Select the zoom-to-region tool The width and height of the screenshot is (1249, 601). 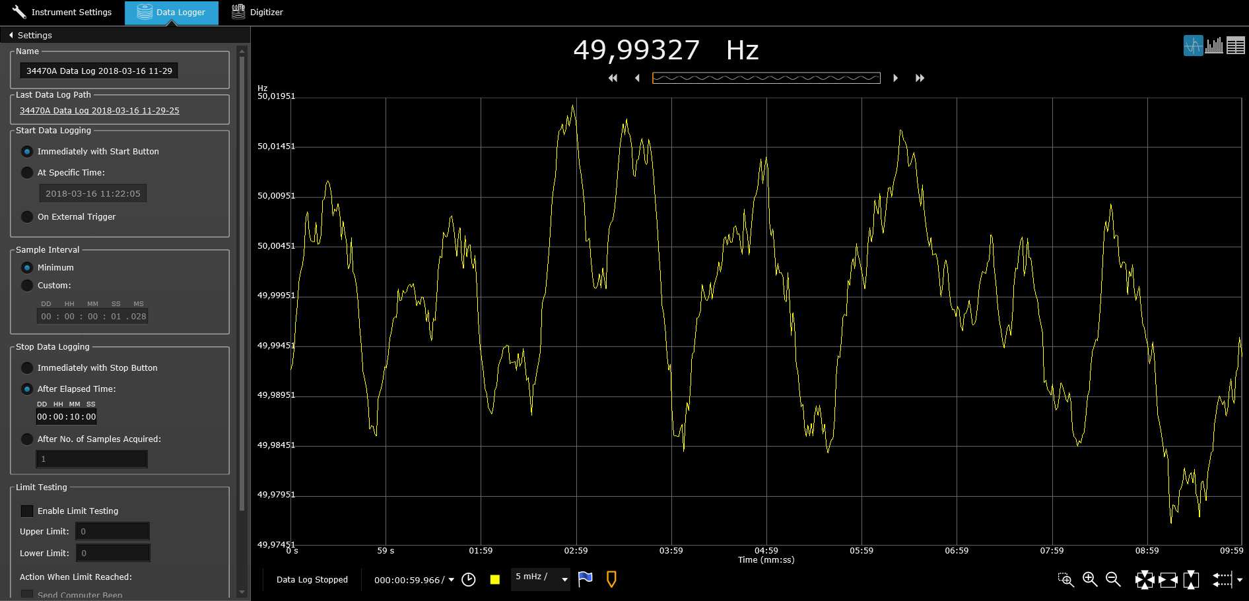point(1065,580)
